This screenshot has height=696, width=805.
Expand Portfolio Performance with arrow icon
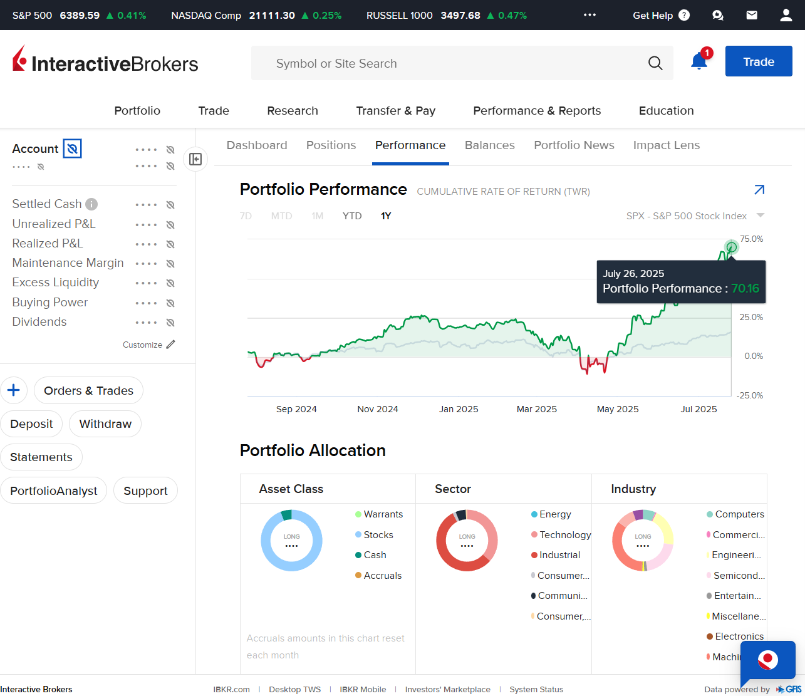click(759, 190)
